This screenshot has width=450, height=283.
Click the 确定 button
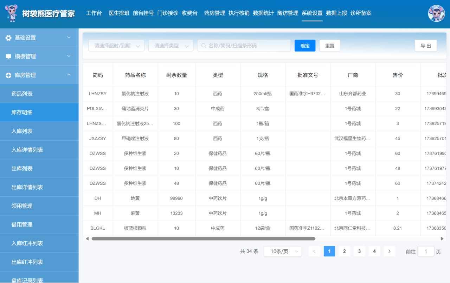coord(305,46)
